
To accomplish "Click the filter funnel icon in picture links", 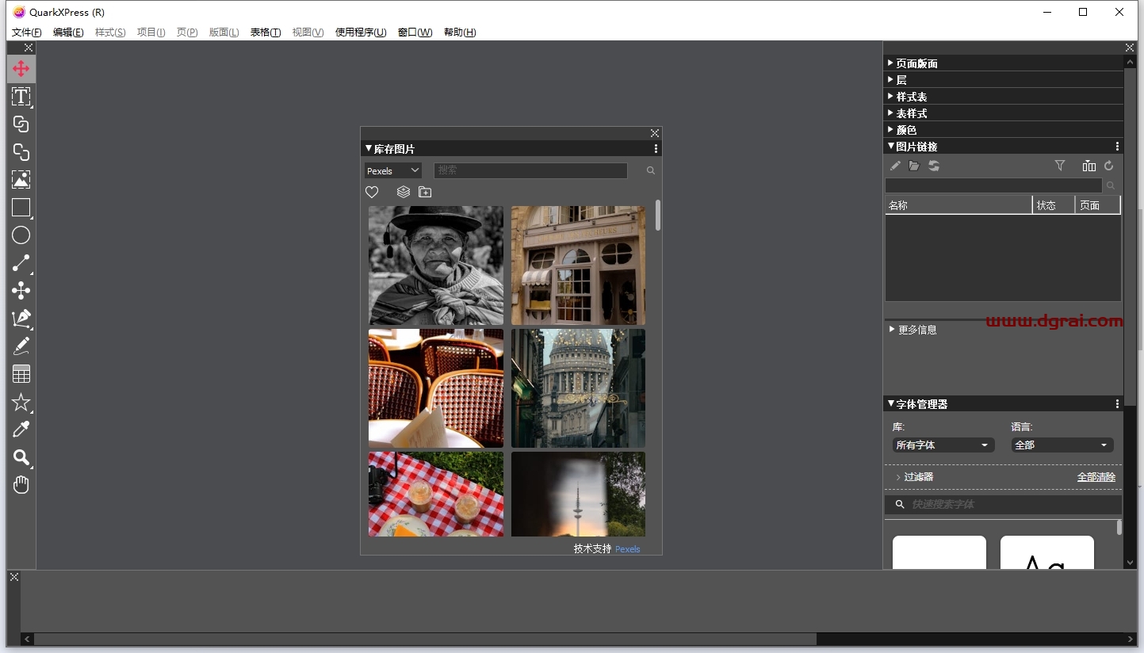I will tap(1059, 166).
